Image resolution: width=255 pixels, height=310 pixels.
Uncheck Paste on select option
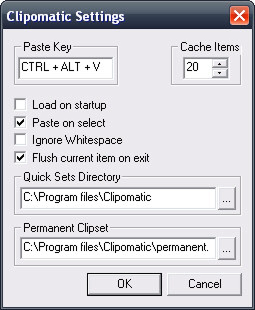click(x=20, y=123)
